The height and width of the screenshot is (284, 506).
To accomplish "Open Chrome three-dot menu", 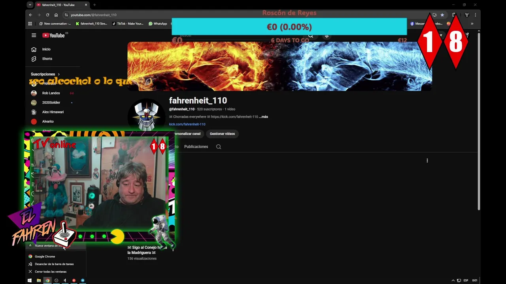I will 475,15.
